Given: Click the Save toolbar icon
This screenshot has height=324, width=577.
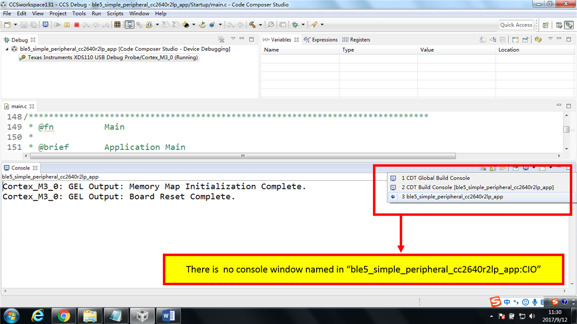Looking at the screenshot, I should click(24, 24).
